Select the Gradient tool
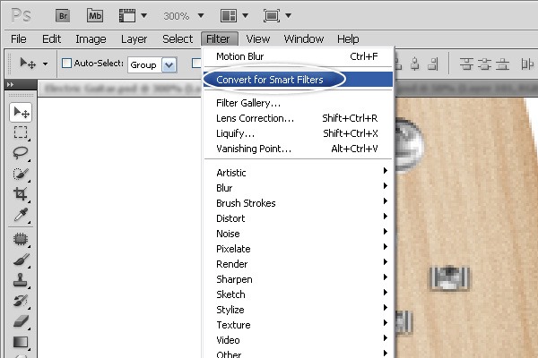The width and height of the screenshot is (538, 358). coord(21,342)
